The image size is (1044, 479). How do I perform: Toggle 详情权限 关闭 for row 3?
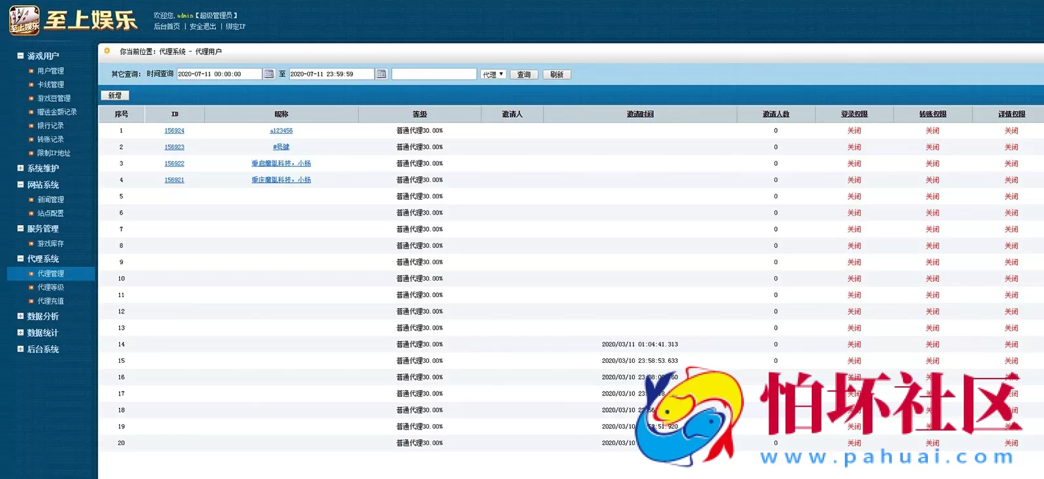(1011, 164)
